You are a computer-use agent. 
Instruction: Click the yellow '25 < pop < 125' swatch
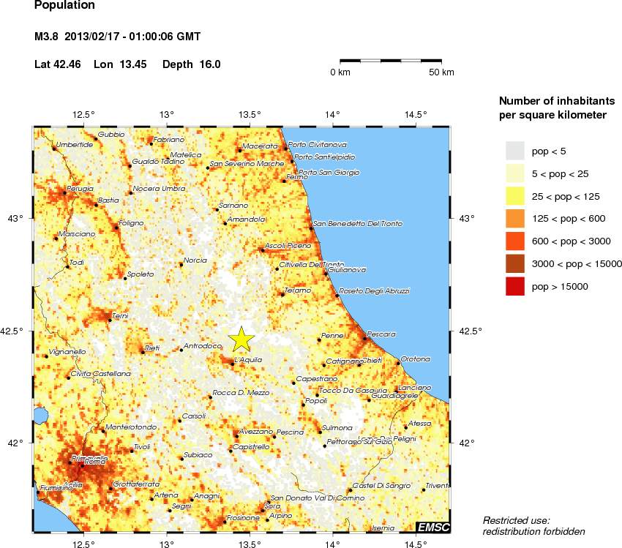click(x=515, y=196)
